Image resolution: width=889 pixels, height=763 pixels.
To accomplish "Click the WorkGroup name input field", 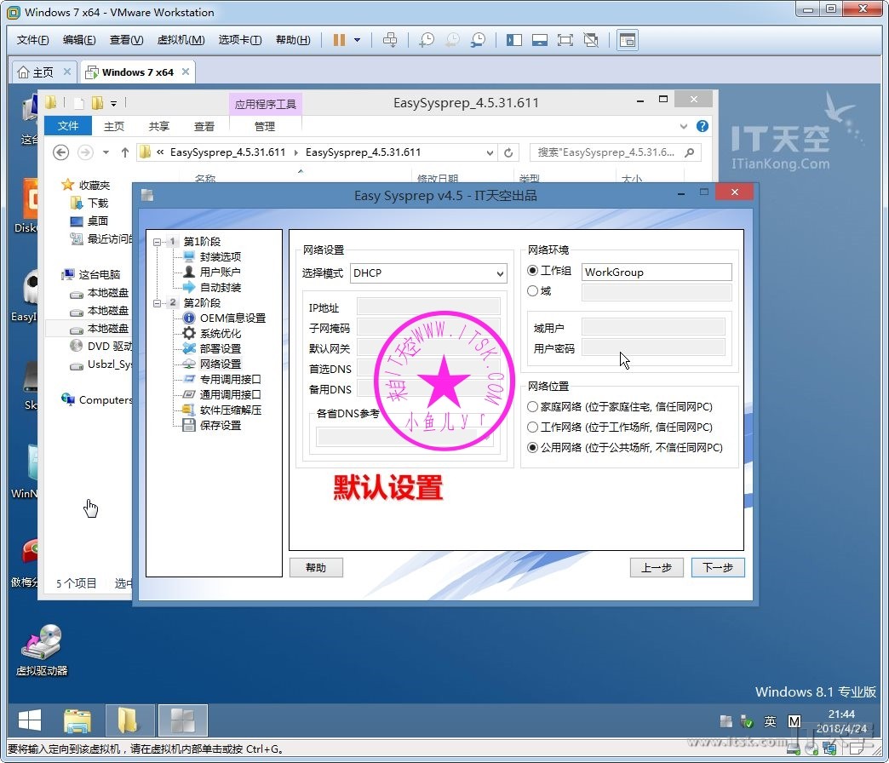I will click(656, 272).
